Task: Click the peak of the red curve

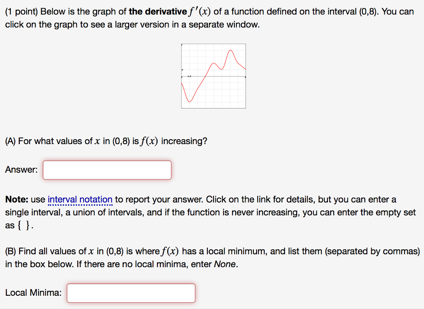Action: pyautogui.click(x=230, y=50)
